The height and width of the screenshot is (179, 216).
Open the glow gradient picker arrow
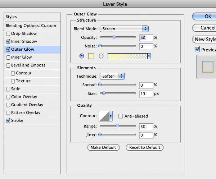(149, 56)
